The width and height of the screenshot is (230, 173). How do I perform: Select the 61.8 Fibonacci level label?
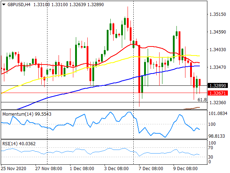click(x=202, y=100)
